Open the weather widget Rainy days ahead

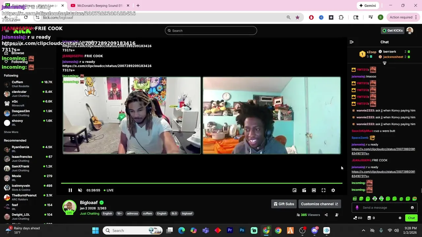tap(23, 230)
